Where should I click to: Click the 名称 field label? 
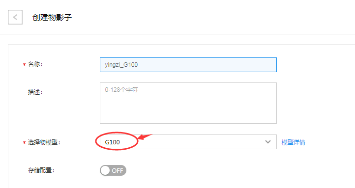(x=35, y=64)
